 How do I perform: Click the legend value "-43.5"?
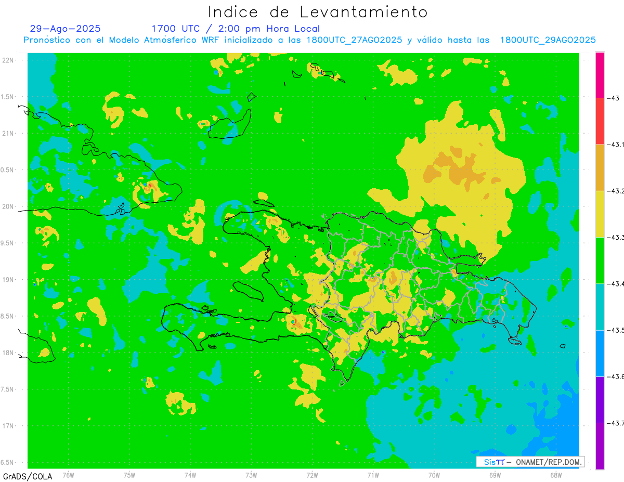[615, 330]
